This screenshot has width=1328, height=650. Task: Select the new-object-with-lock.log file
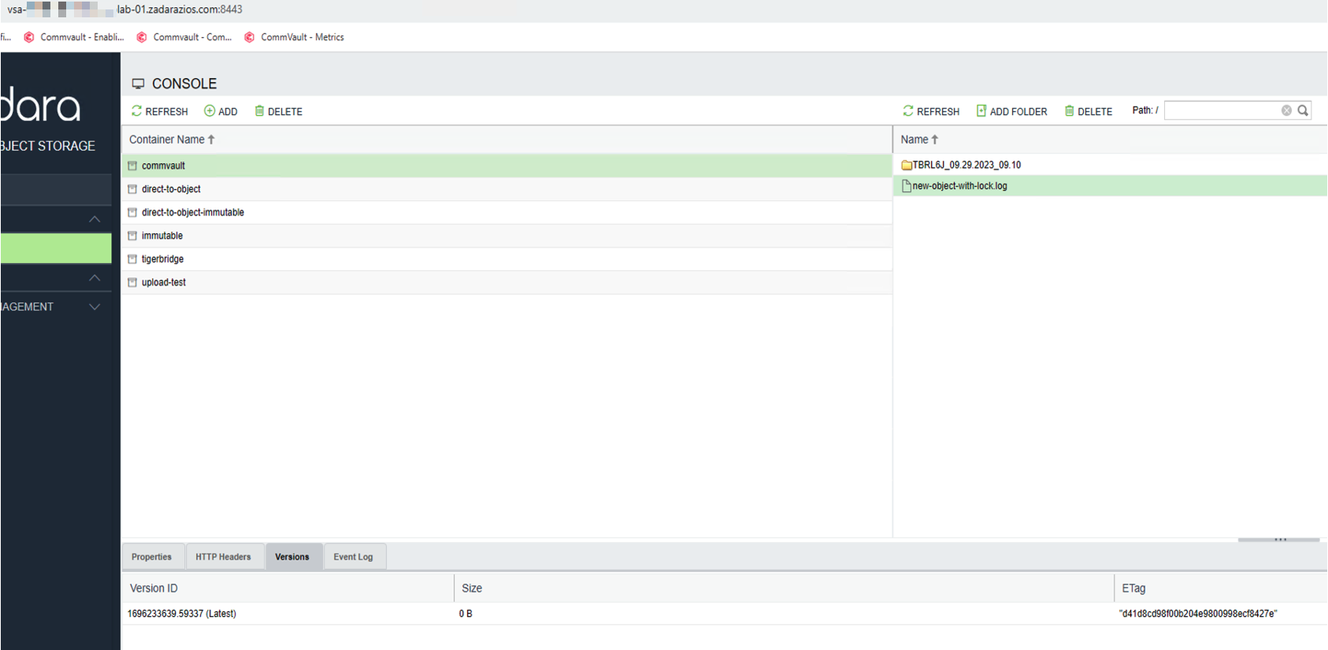pos(959,186)
